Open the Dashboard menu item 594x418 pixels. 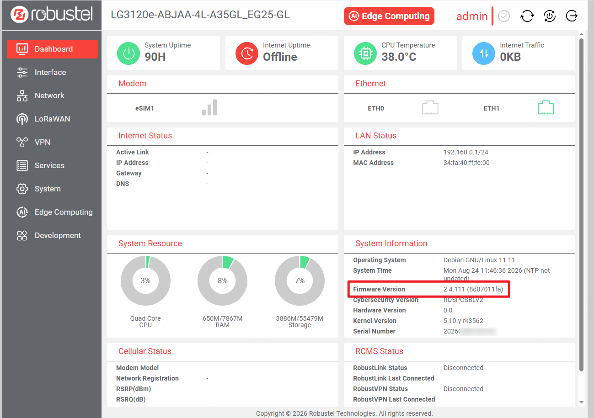point(52,49)
